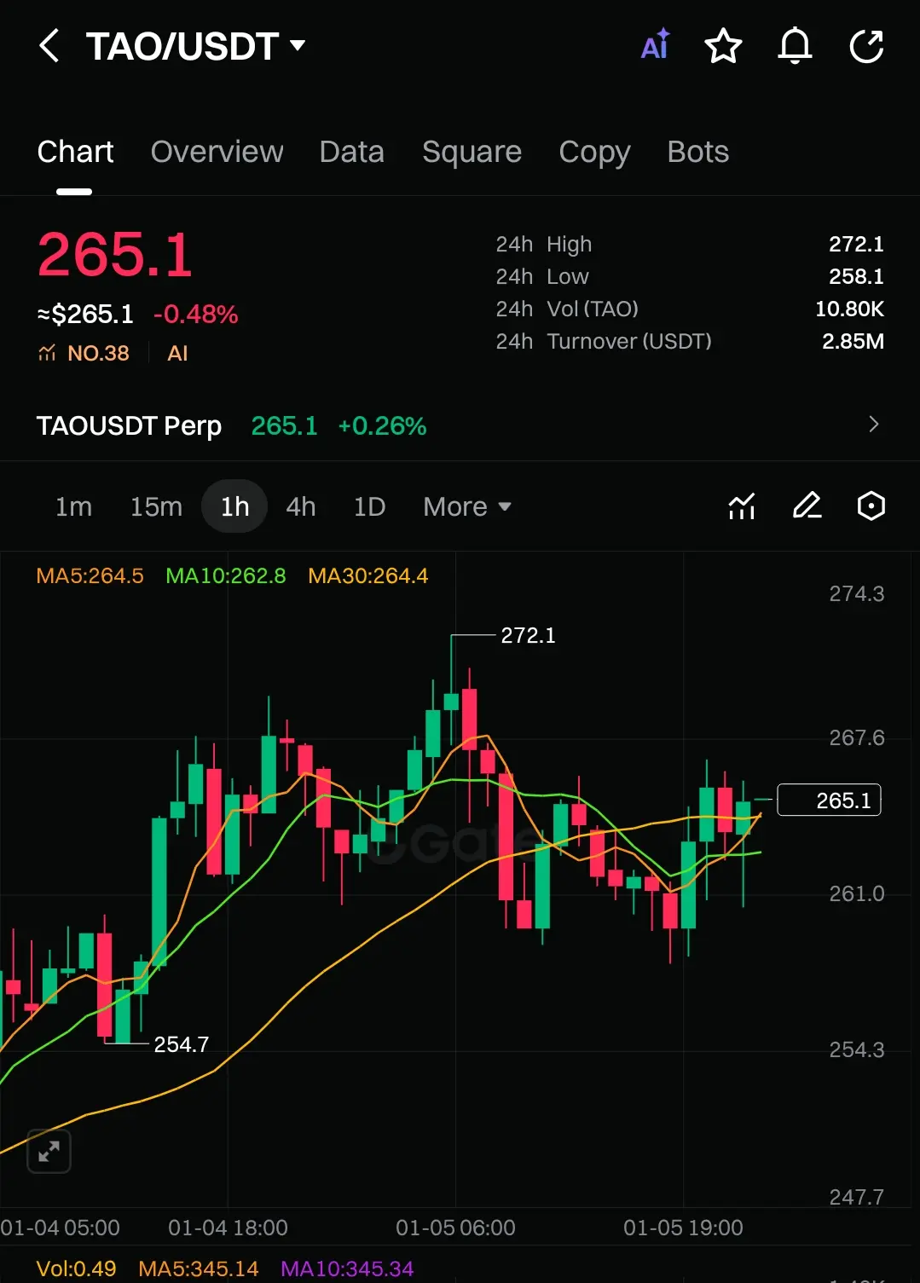This screenshot has width=920, height=1283.
Task: Tap the current price tag 265.1 on axis
Action: click(829, 800)
